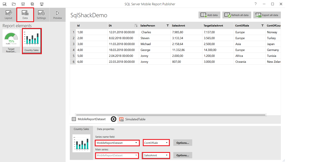Open the help question mark
Image resolution: width=319 pixels, height=162 pixels.
click(x=256, y=4)
